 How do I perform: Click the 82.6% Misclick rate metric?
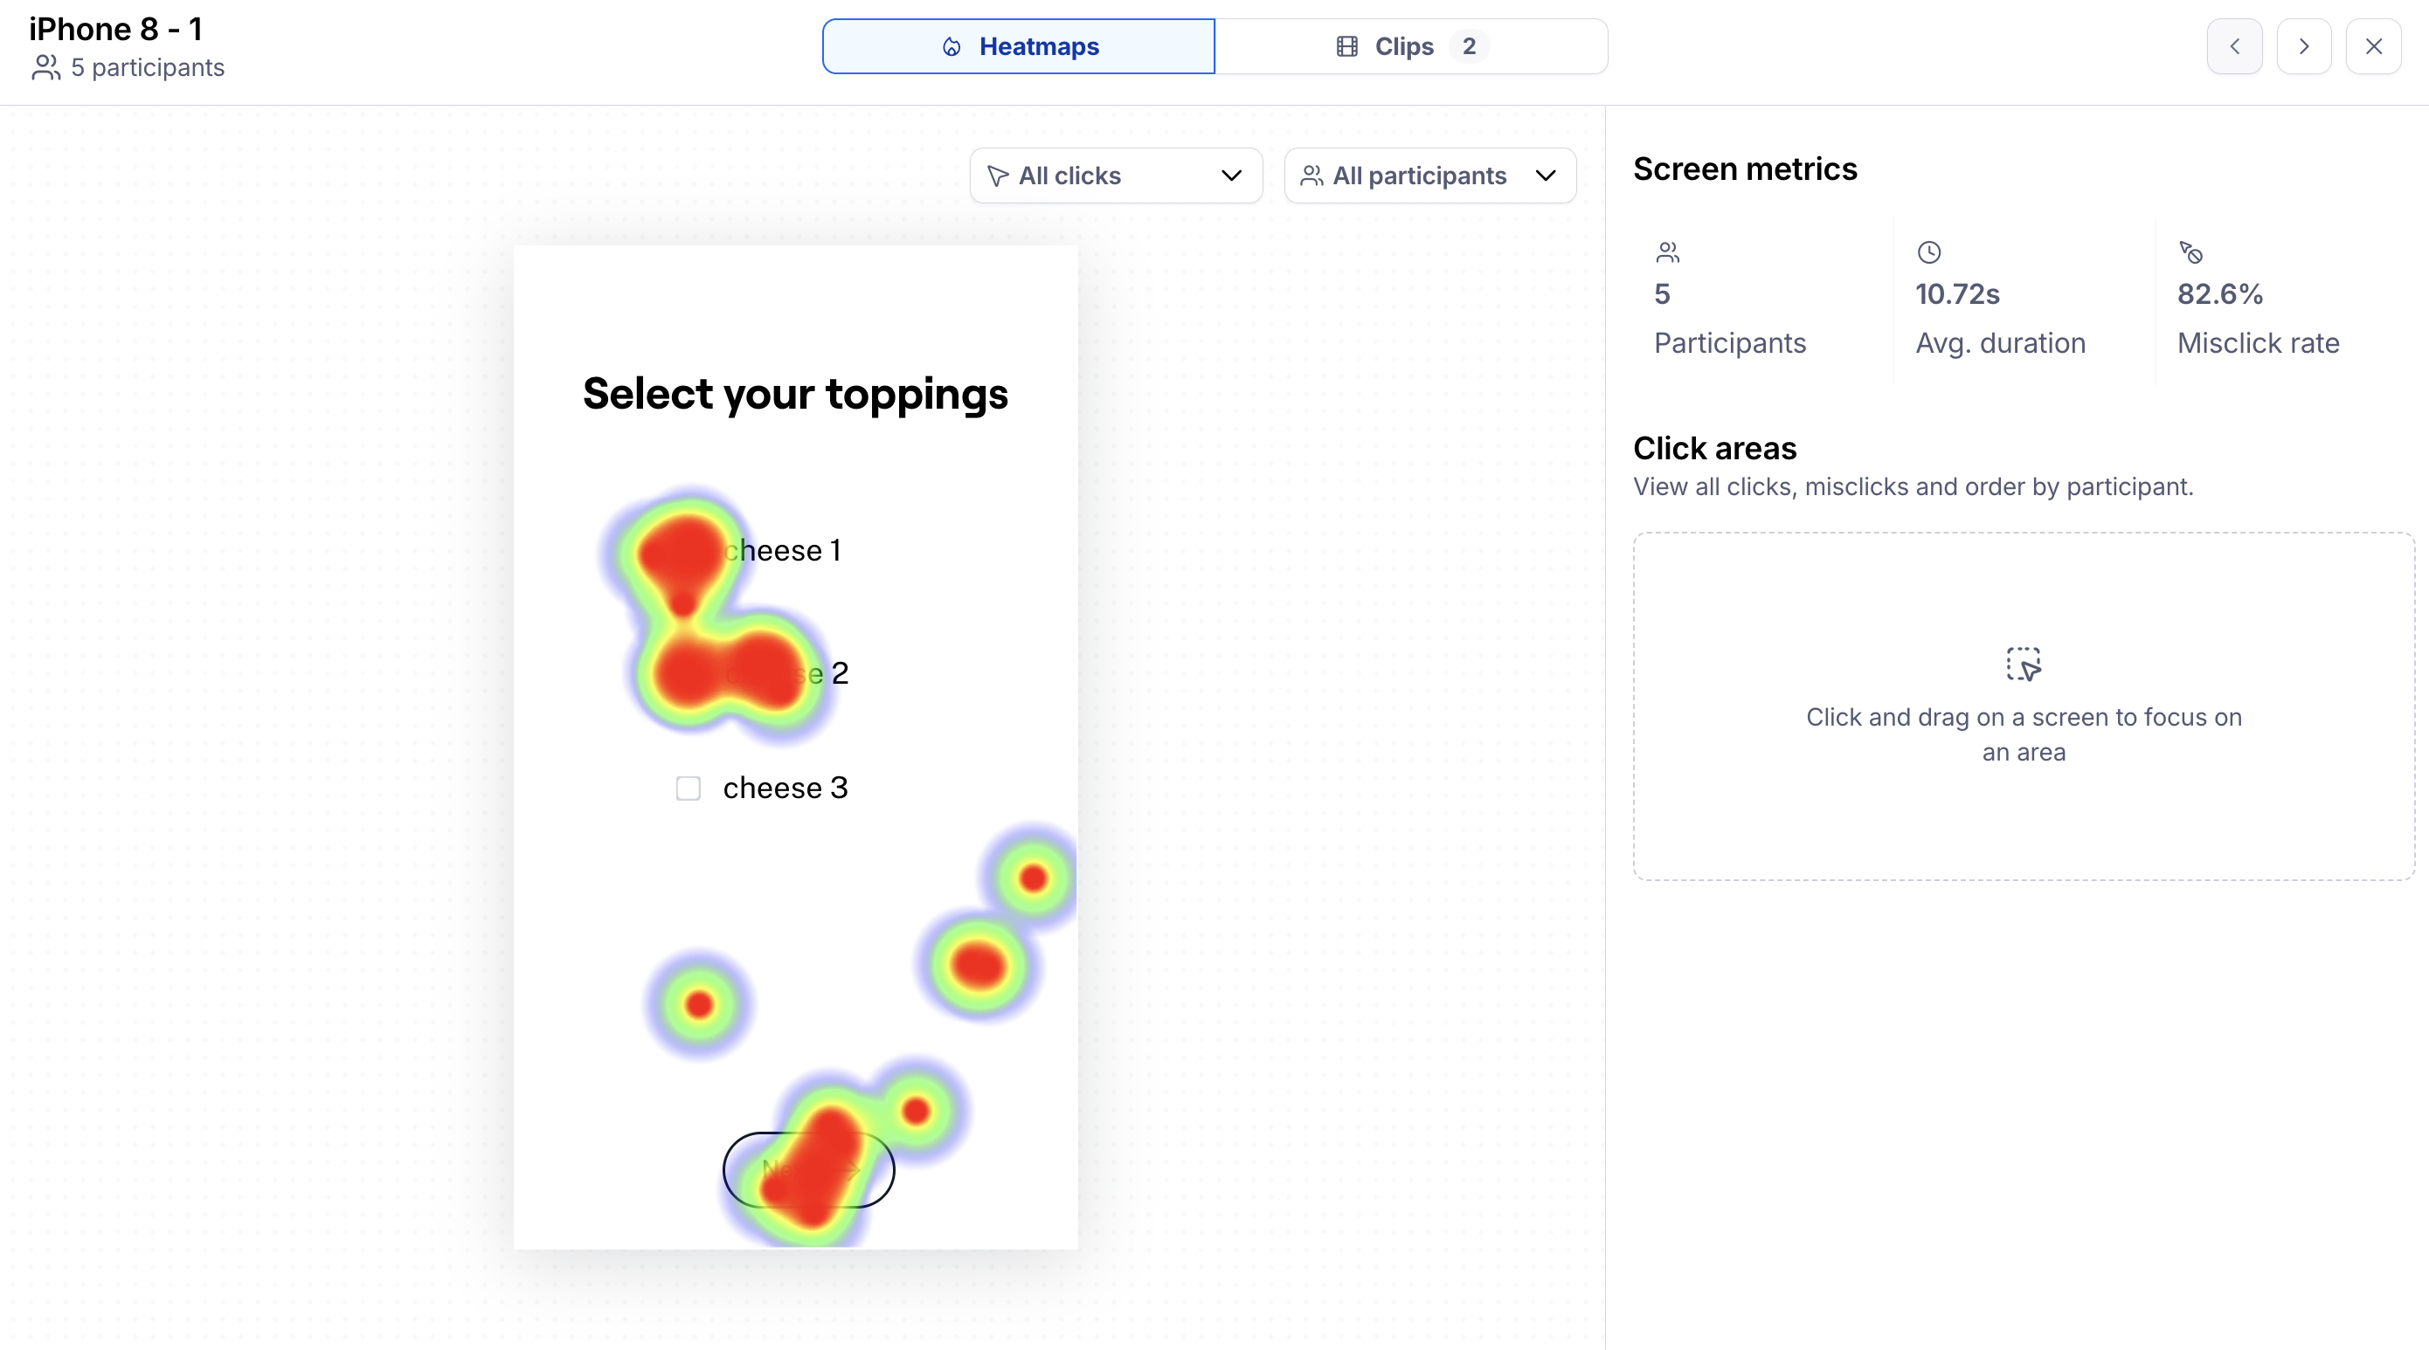[x=2218, y=294]
